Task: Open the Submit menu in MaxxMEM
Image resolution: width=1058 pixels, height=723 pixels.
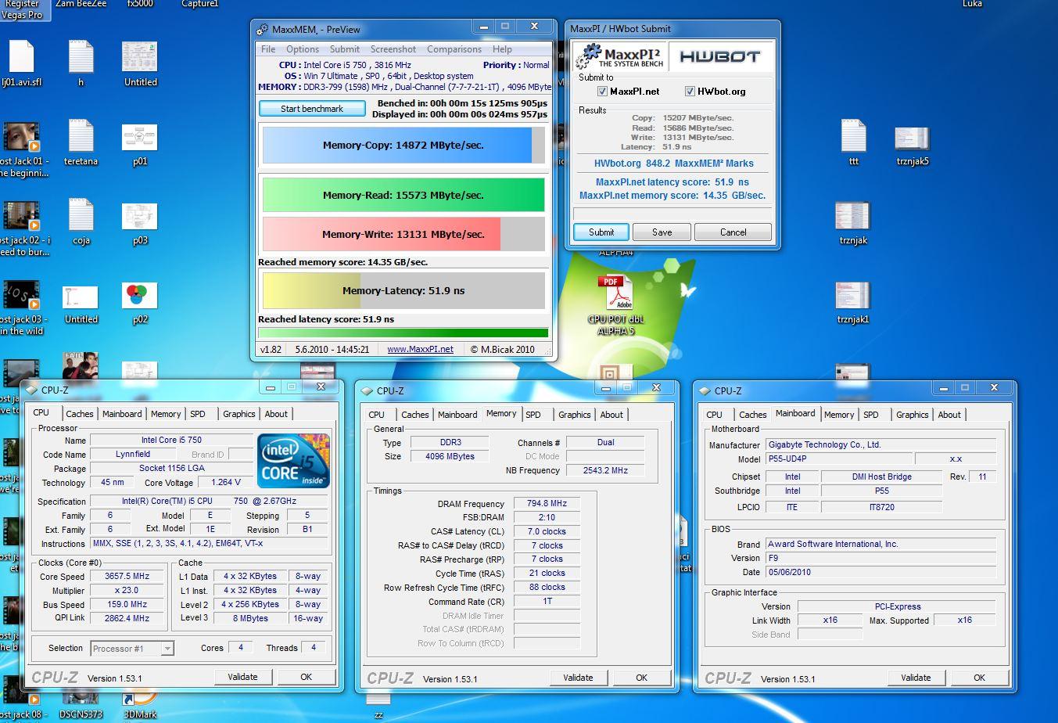Action: coord(344,49)
